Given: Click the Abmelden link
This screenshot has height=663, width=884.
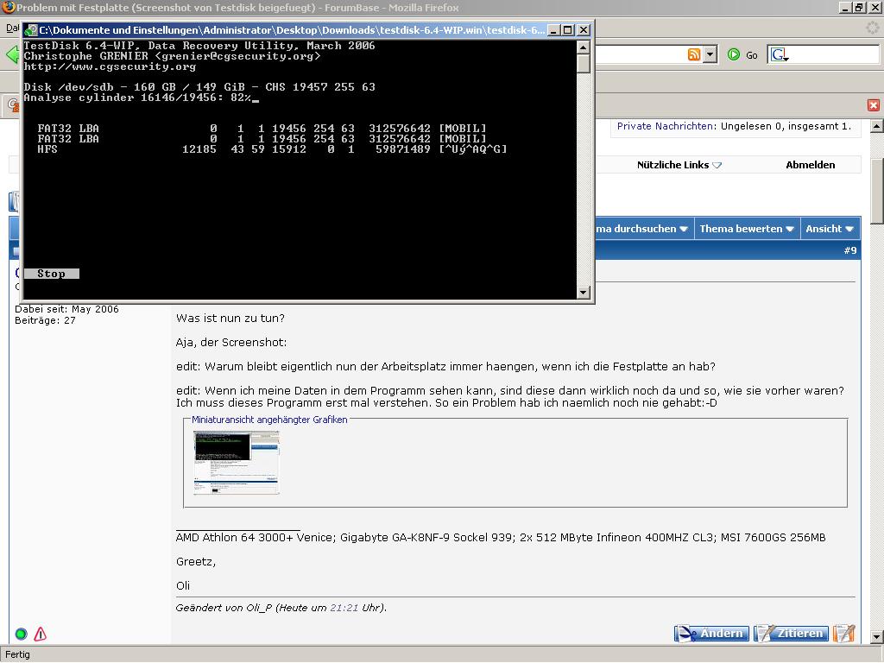Looking at the screenshot, I should (810, 165).
